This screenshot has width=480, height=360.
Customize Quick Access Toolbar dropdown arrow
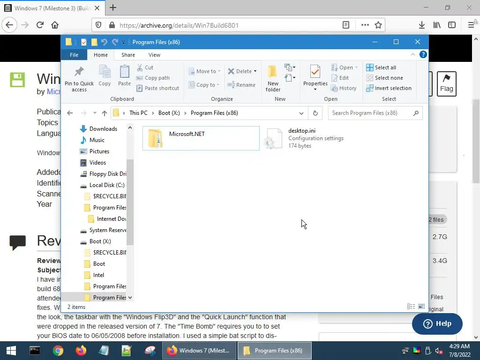tap(123, 42)
